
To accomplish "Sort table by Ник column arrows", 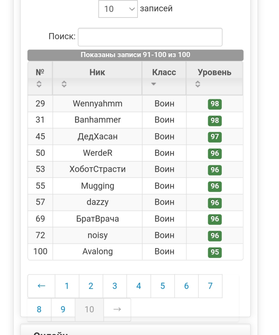I will 64,84.
